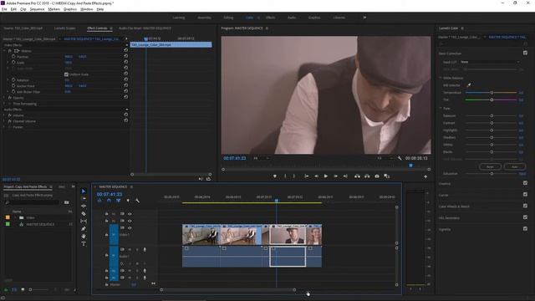Step back one frame

click(316, 176)
